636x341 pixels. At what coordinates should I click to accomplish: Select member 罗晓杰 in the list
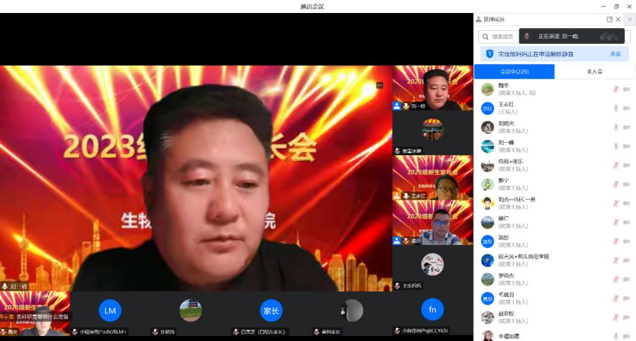point(555,280)
